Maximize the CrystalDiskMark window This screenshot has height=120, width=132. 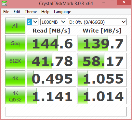[112, 2]
